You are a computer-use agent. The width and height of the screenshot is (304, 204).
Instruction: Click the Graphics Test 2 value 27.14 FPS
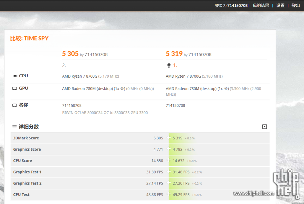click(155, 183)
